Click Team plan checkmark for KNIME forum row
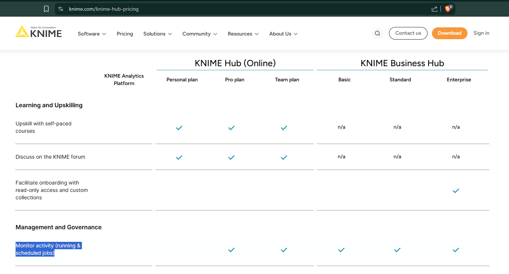The width and height of the screenshot is (509, 274). (x=284, y=158)
